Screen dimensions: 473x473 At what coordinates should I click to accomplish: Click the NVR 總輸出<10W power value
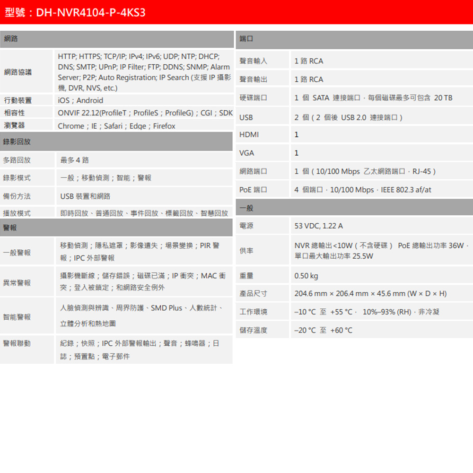pyautogui.click(x=382, y=251)
